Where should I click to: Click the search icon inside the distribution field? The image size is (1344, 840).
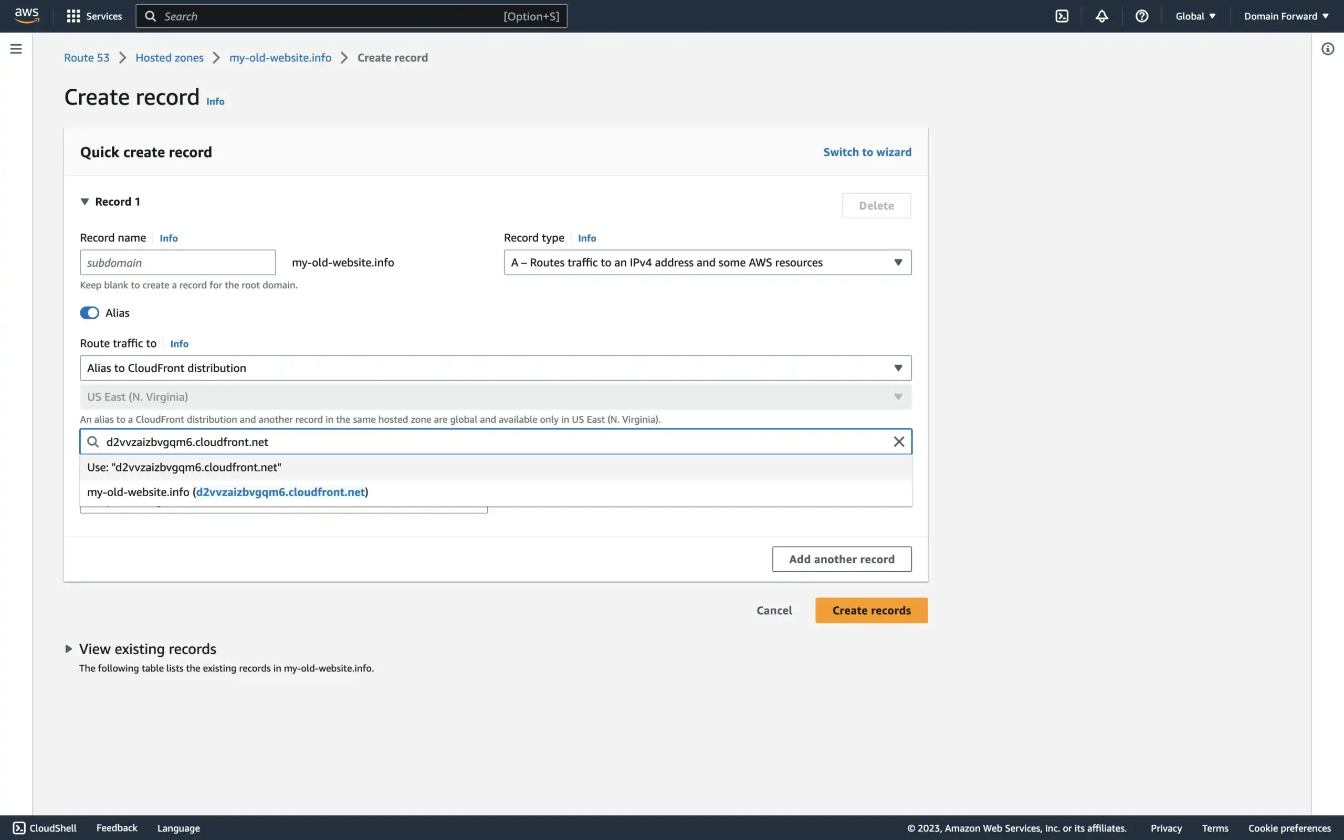tap(92, 441)
